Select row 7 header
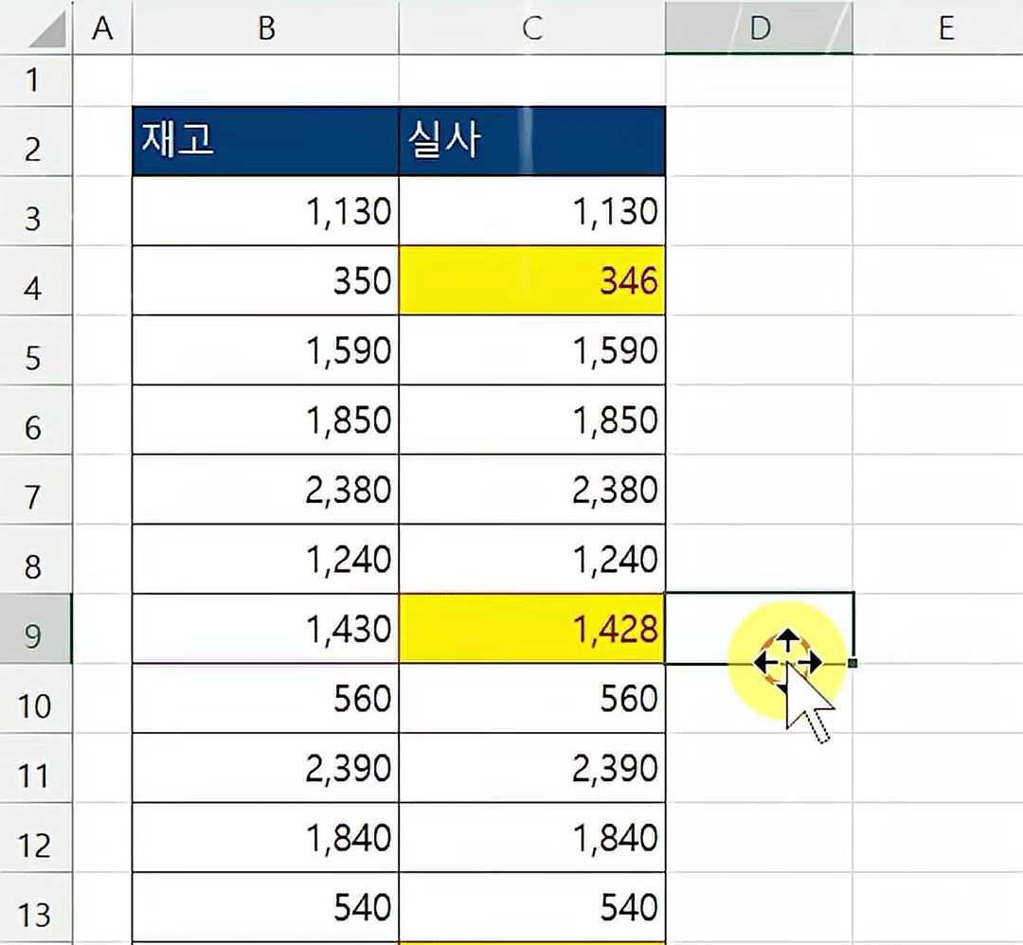The width and height of the screenshot is (1023, 945). coord(36,490)
